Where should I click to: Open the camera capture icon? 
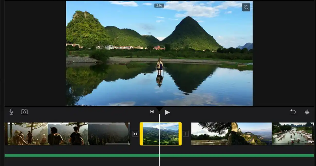(x=24, y=112)
